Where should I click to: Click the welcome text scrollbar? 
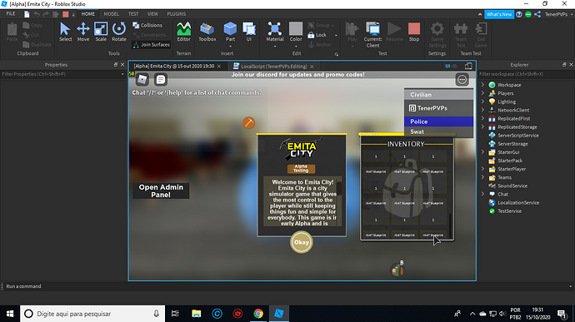tap(339, 189)
